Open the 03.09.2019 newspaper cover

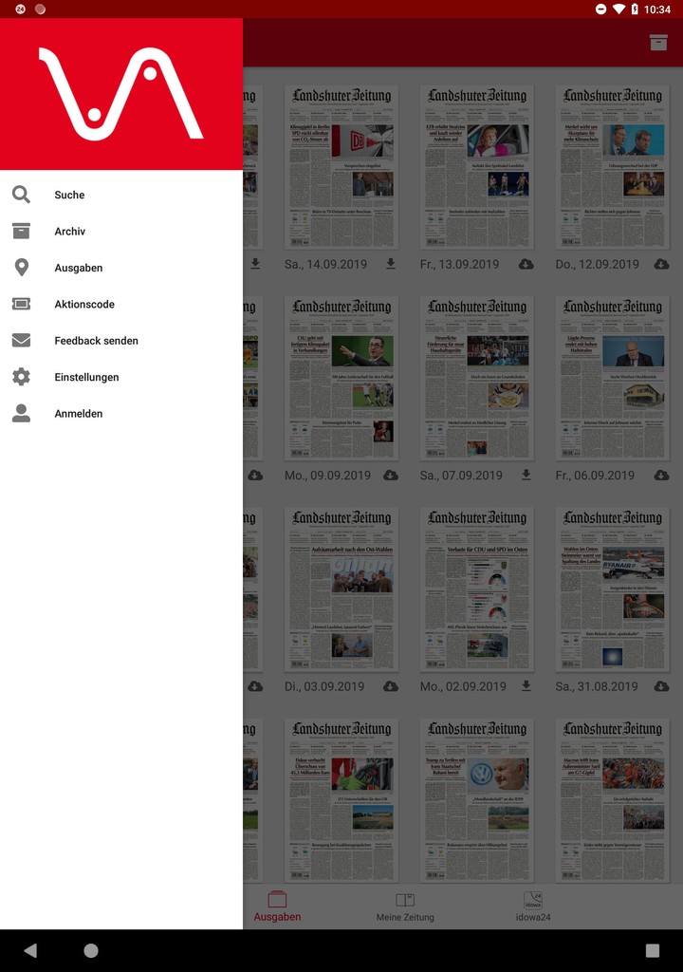coord(341,589)
